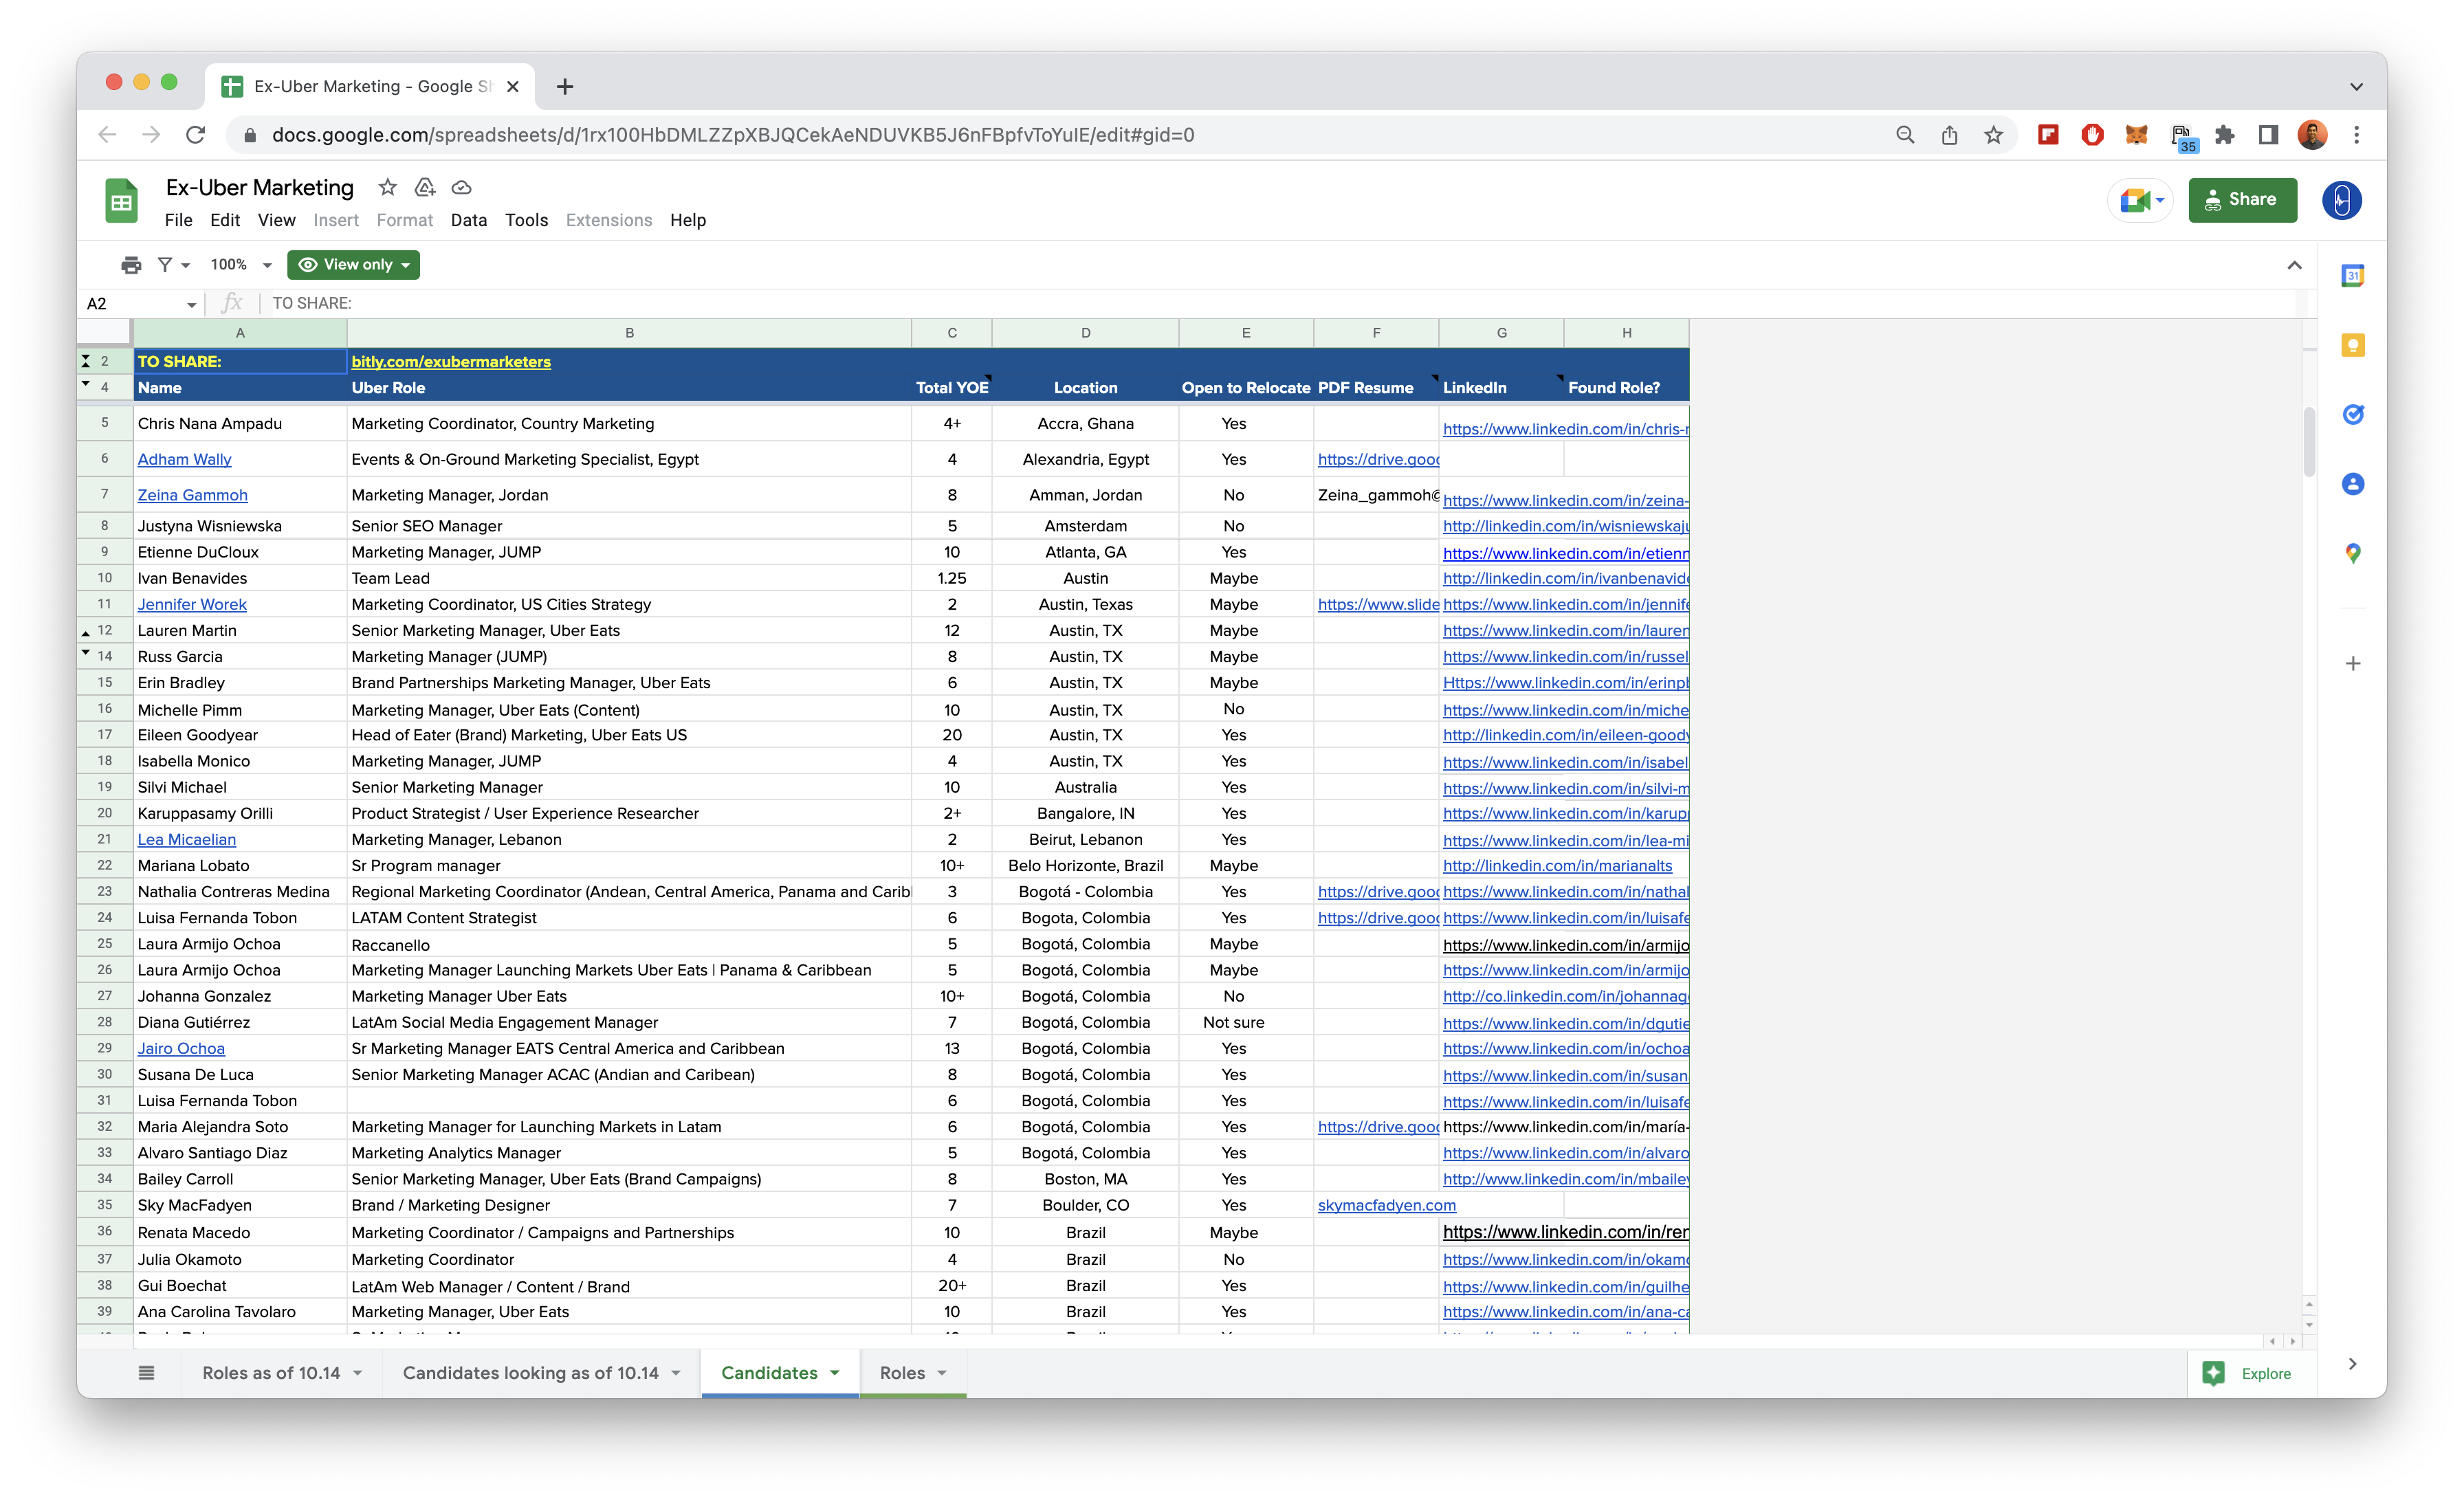
Task: Open the Contacts side panel icon
Action: tap(2352, 484)
